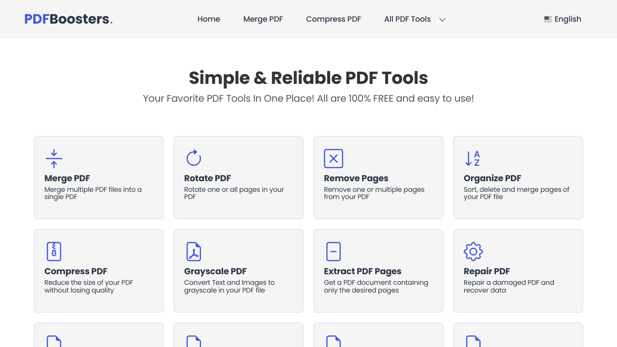Image resolution: width=617 pixels, height=347 pixels.
Task: Click the Compress PDF zipper icon
Action: click(x=54, y=251)
